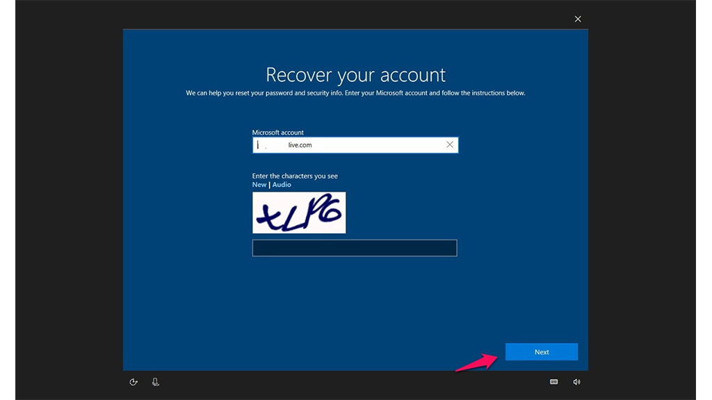Focus the Microsoft account email field
This screenshot has height=400, width=712.
[x=355, y=145]
